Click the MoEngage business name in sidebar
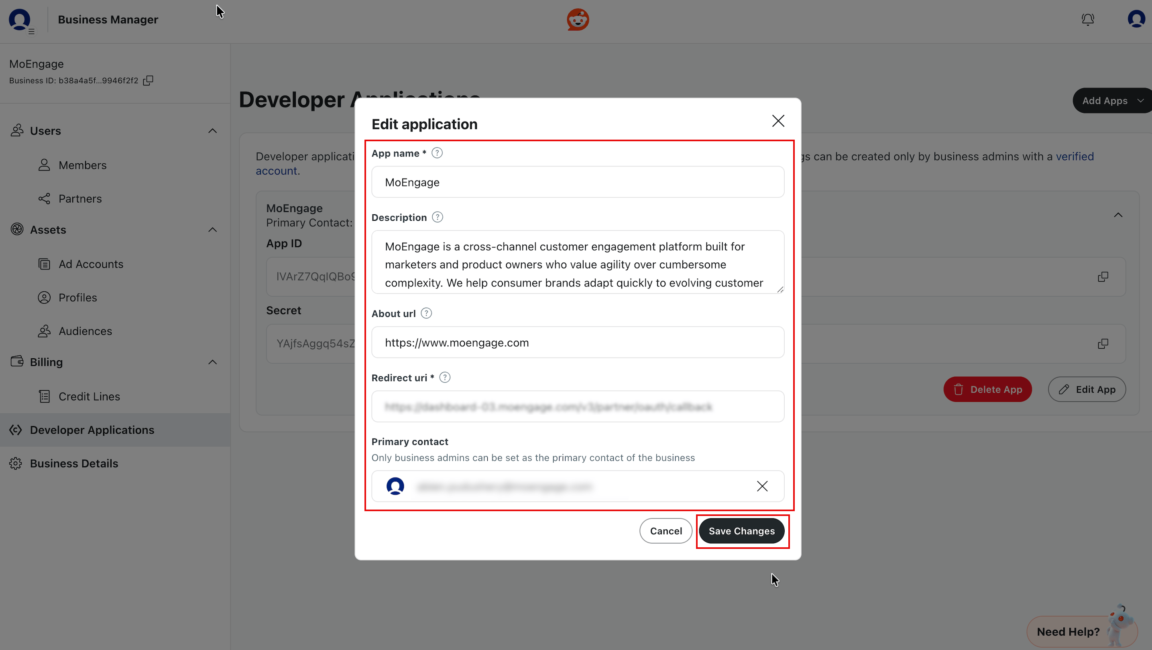1152x650 pixels. coord(36,64)
